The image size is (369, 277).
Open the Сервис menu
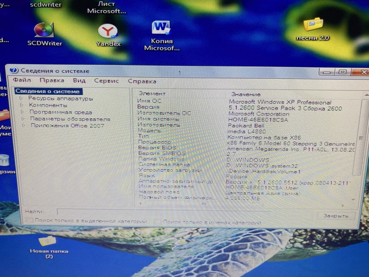[x=106, y=81]
